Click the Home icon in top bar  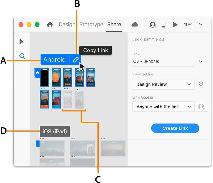coord(50,25)
